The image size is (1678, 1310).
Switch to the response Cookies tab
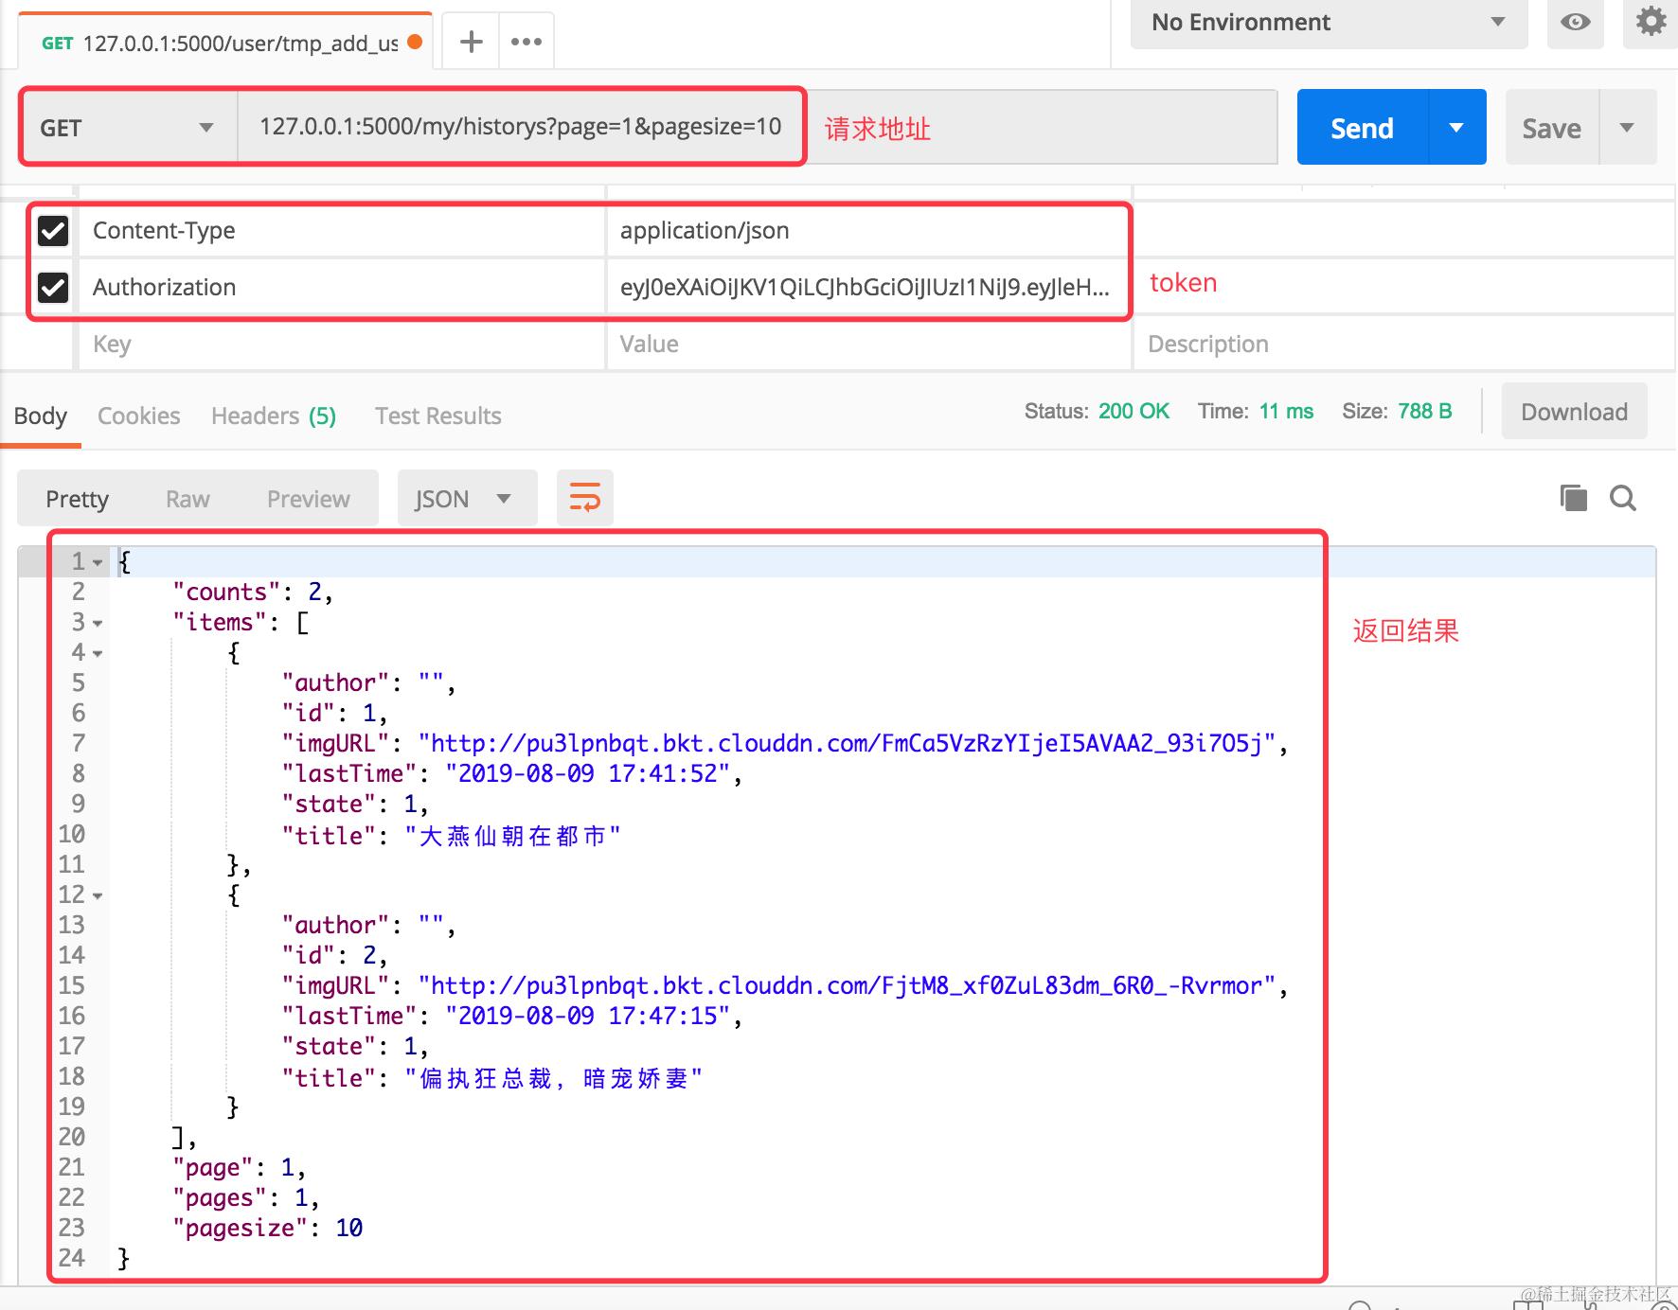139,416
